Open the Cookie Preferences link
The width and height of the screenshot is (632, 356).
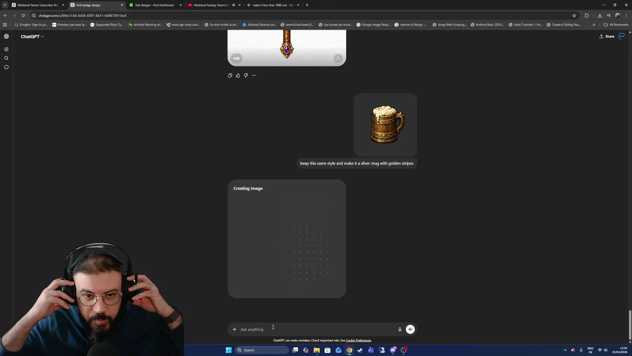point(358,340)
